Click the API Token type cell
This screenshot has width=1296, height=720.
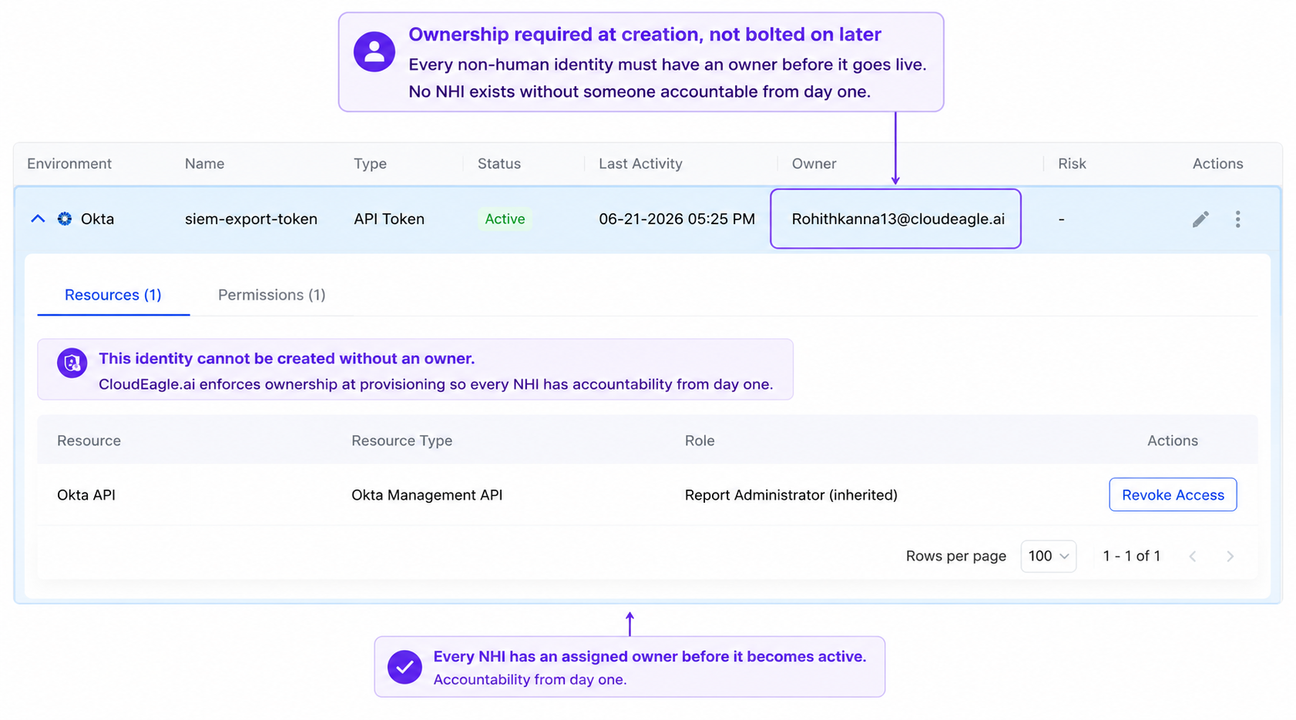389,219
